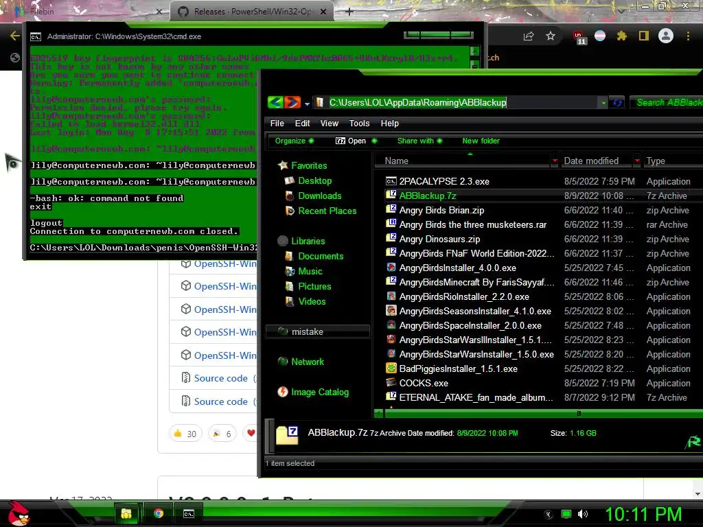This screenshot has width=703, height=527.
Task: Click New folder in toolbar
Action: 481,141
